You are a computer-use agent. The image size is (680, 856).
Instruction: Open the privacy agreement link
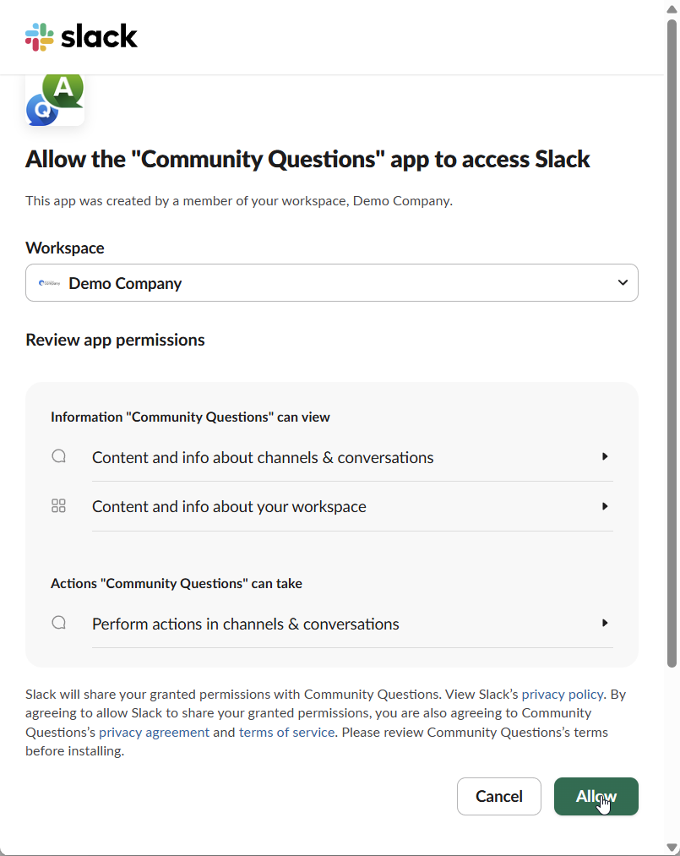tap(153, 732)
